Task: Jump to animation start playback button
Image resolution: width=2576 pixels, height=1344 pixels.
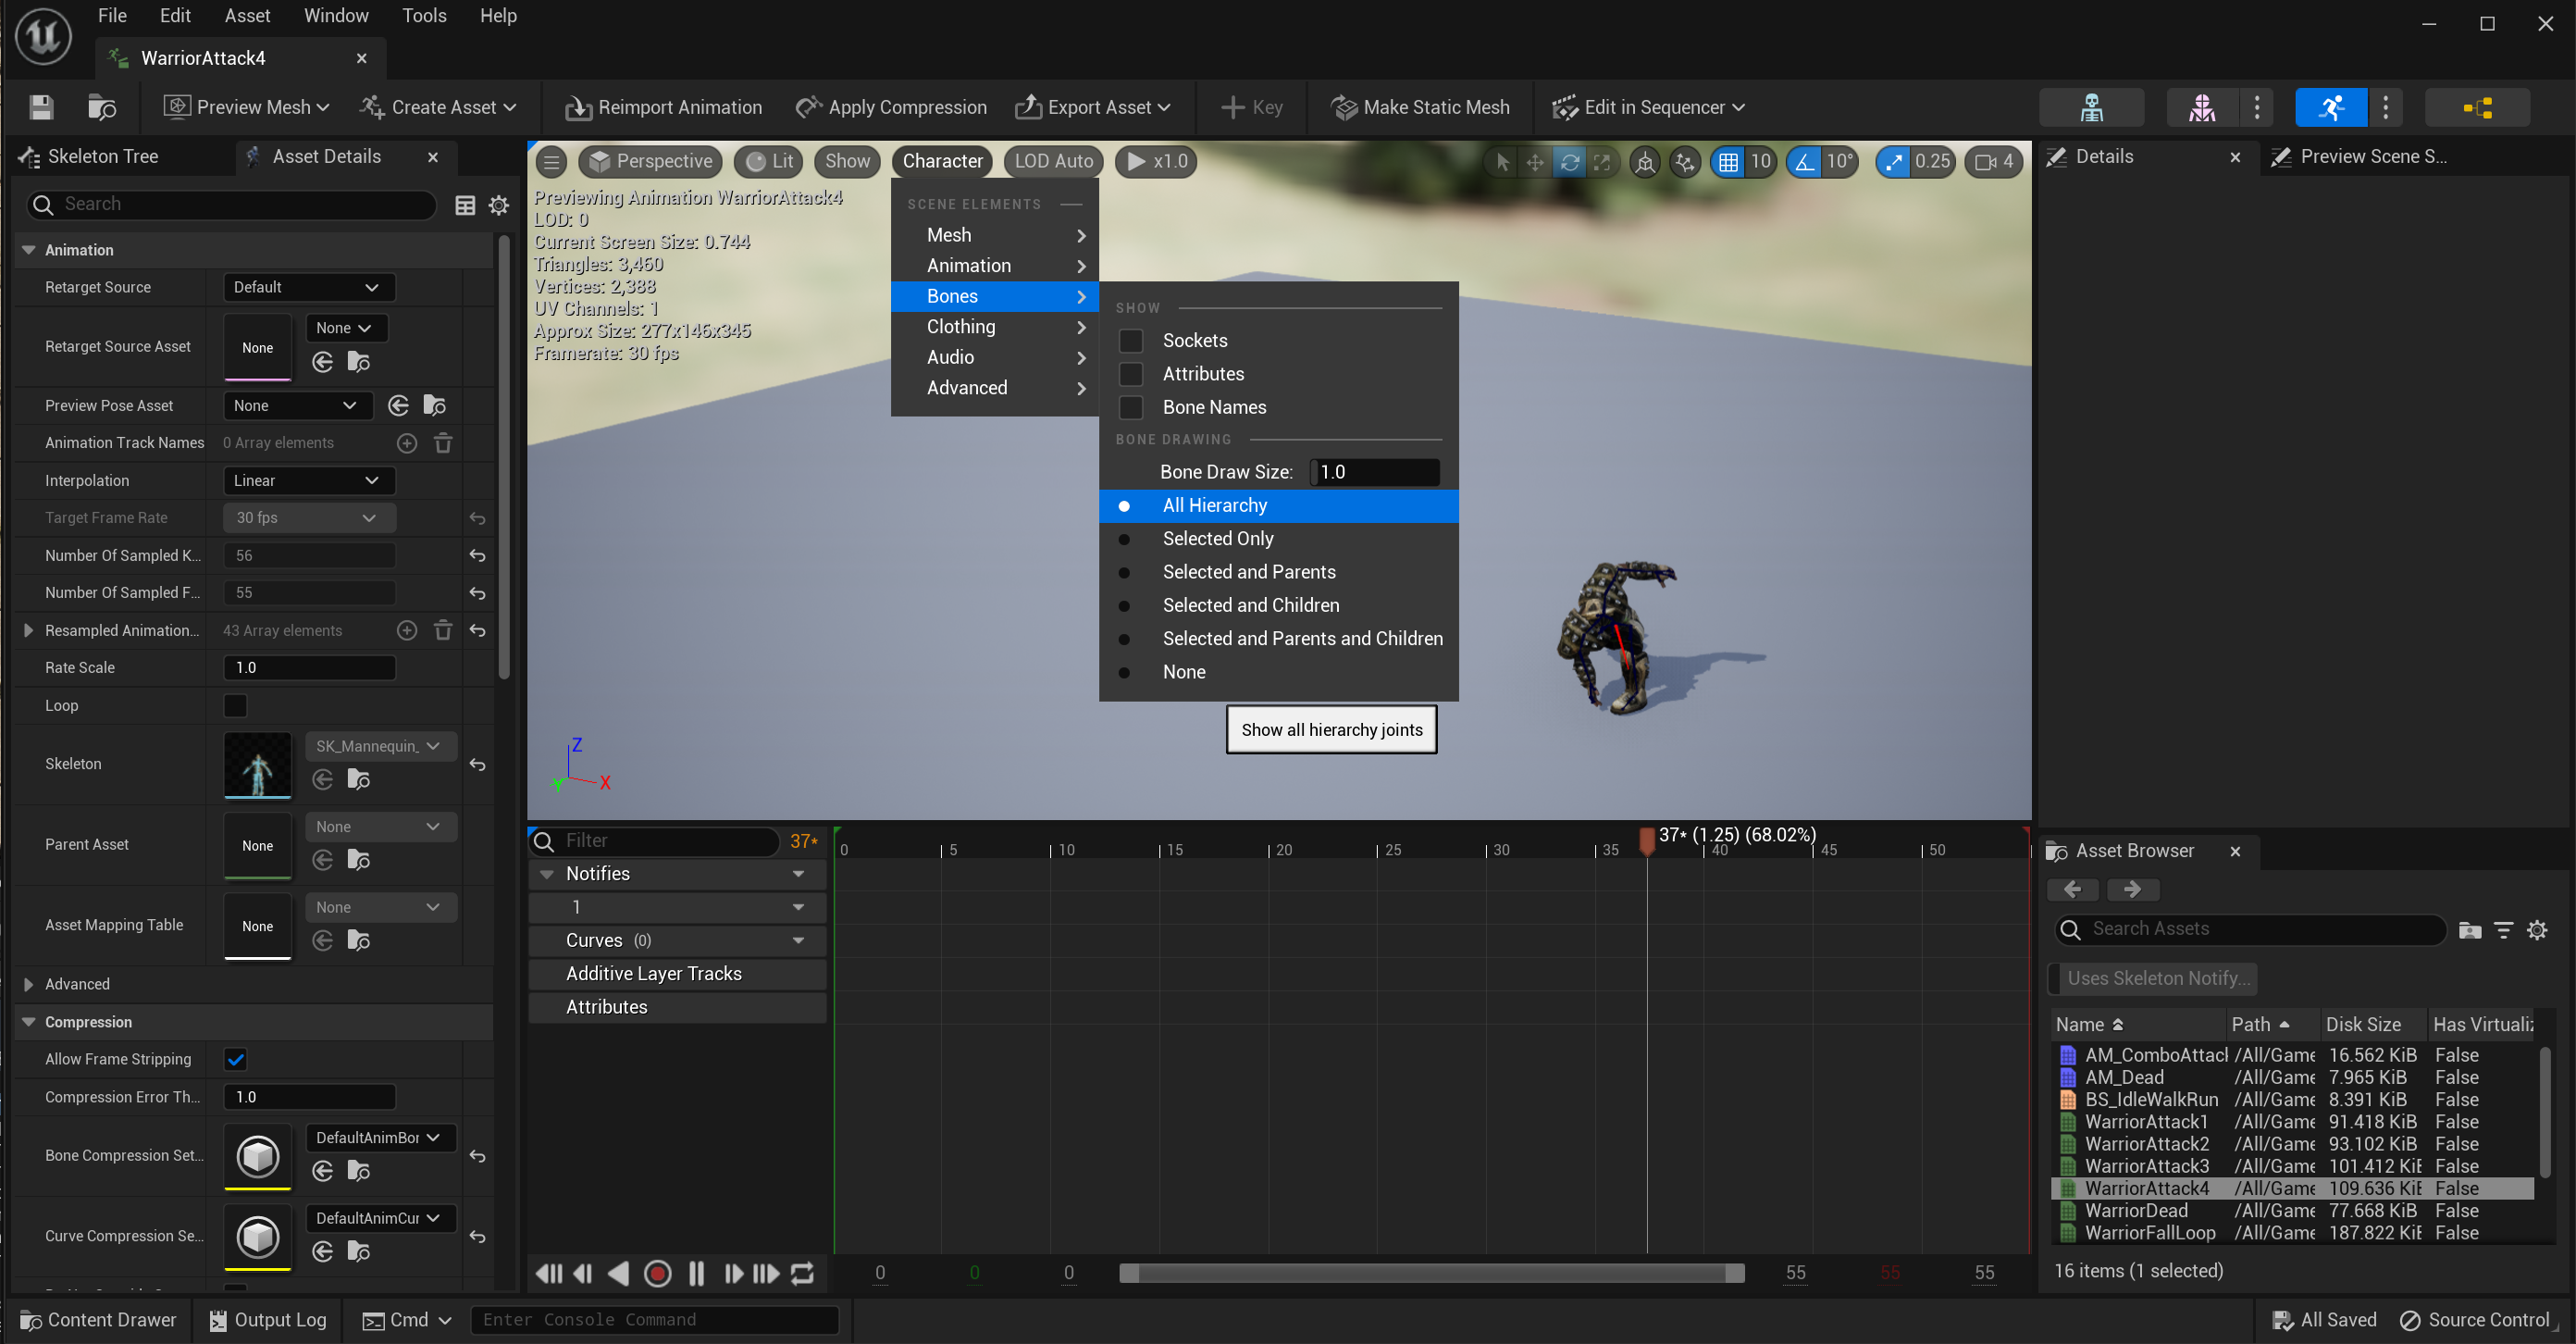Action: click(548, 1273)
